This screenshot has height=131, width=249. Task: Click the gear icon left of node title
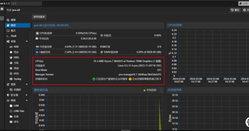coord(2,9)
